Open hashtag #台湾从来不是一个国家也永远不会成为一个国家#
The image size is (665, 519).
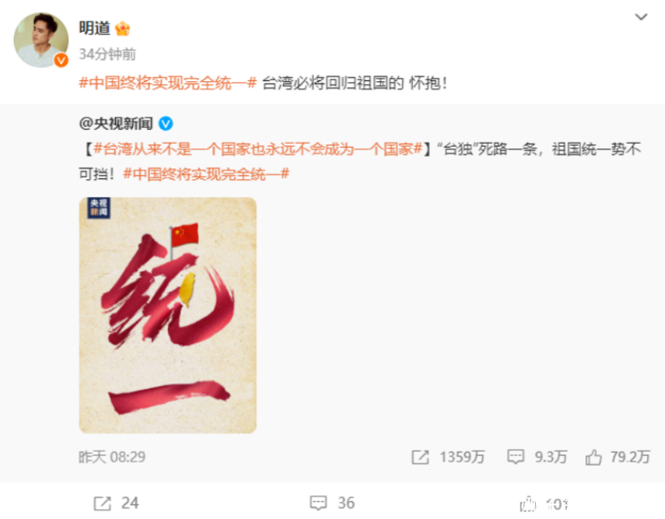pos(257,149)
